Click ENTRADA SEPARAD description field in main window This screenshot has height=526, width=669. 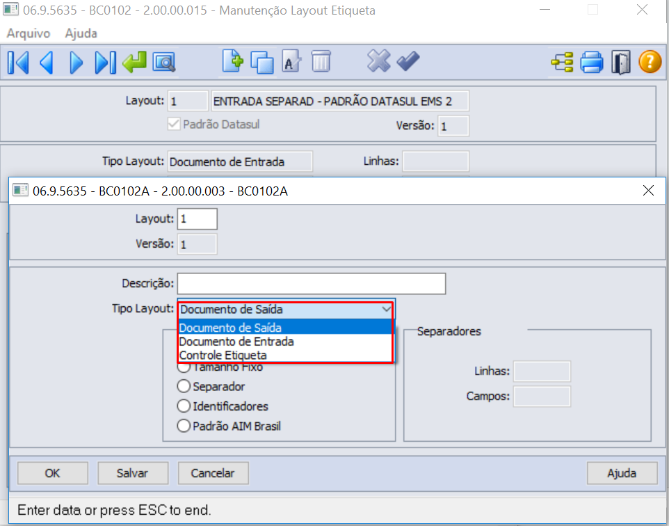point(341,101)
